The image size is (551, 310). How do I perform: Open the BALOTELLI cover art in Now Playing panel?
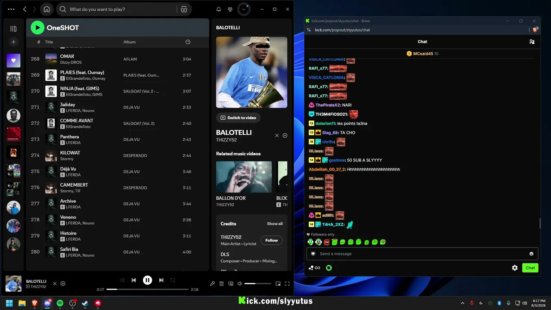pos(251,72)
